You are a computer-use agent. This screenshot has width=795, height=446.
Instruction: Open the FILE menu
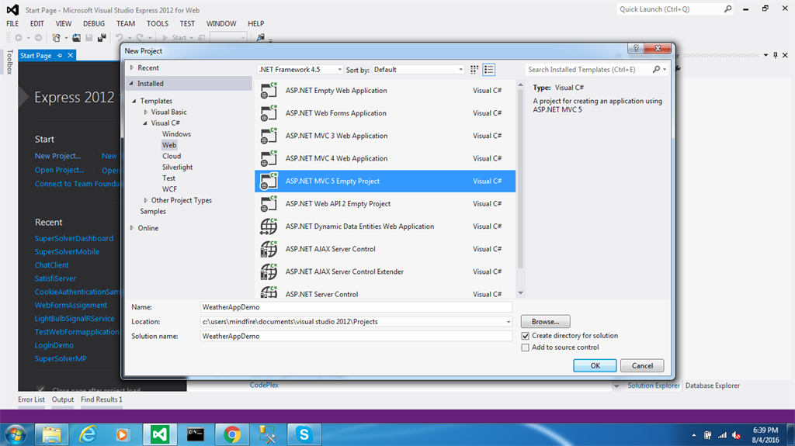point(12,23)
